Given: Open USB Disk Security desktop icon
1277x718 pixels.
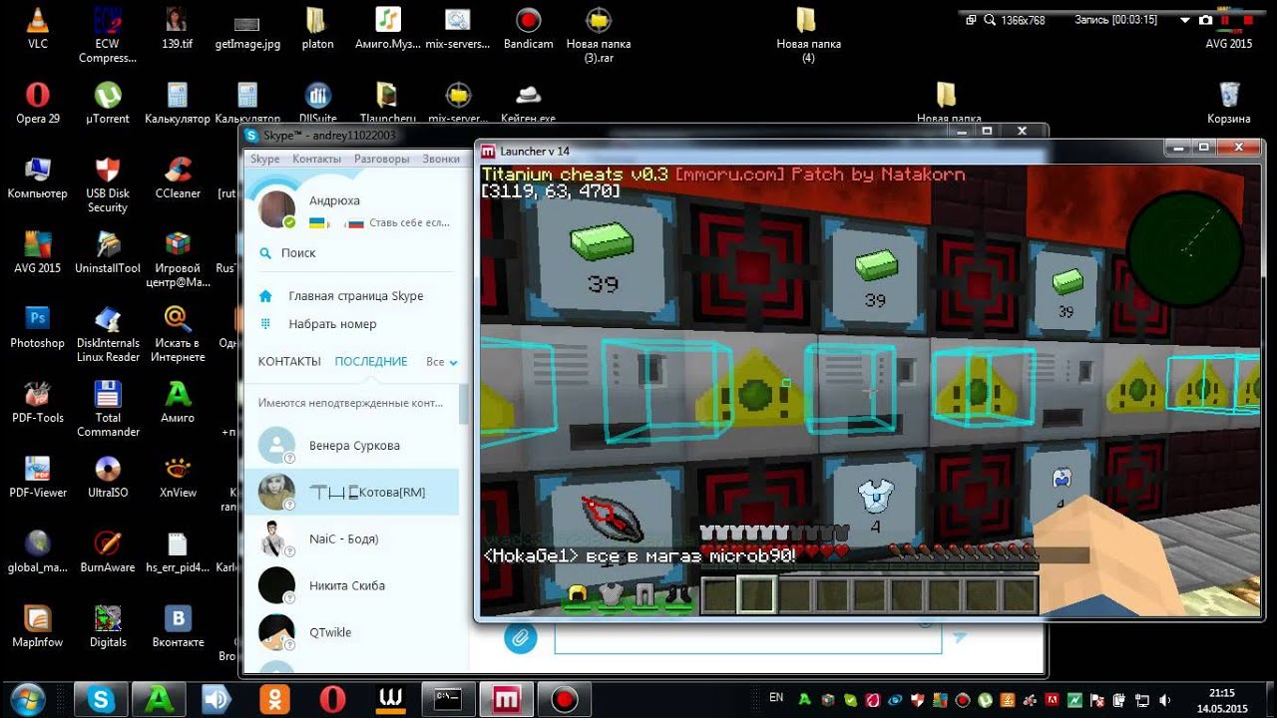Looking at the screenshot, I should [x=108, y=184].
